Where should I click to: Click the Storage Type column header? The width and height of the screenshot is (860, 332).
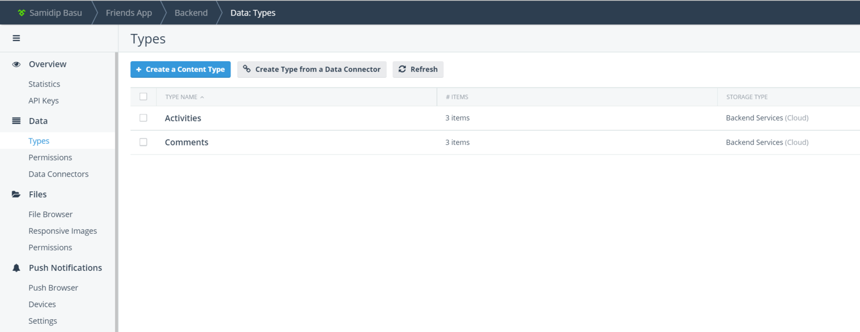click(747, 97)
